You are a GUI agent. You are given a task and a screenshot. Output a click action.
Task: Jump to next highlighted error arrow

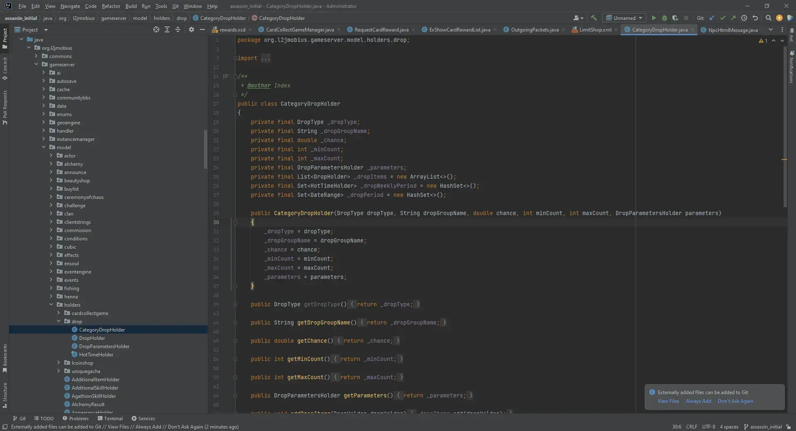(782, 41)
